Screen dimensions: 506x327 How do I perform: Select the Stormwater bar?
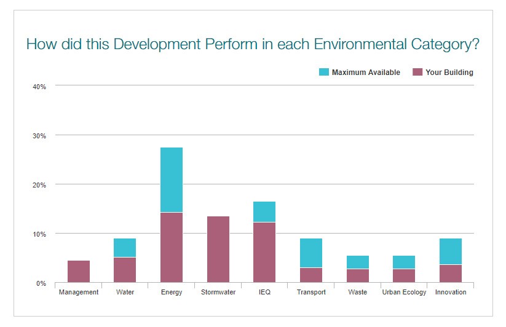218,250
